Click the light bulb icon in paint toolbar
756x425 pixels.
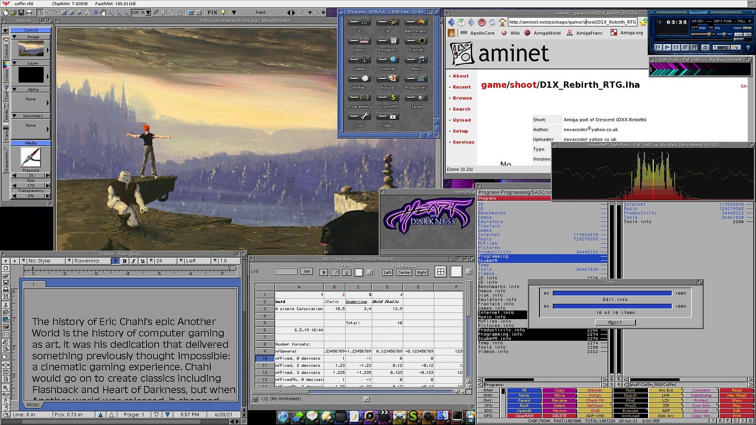224,12
